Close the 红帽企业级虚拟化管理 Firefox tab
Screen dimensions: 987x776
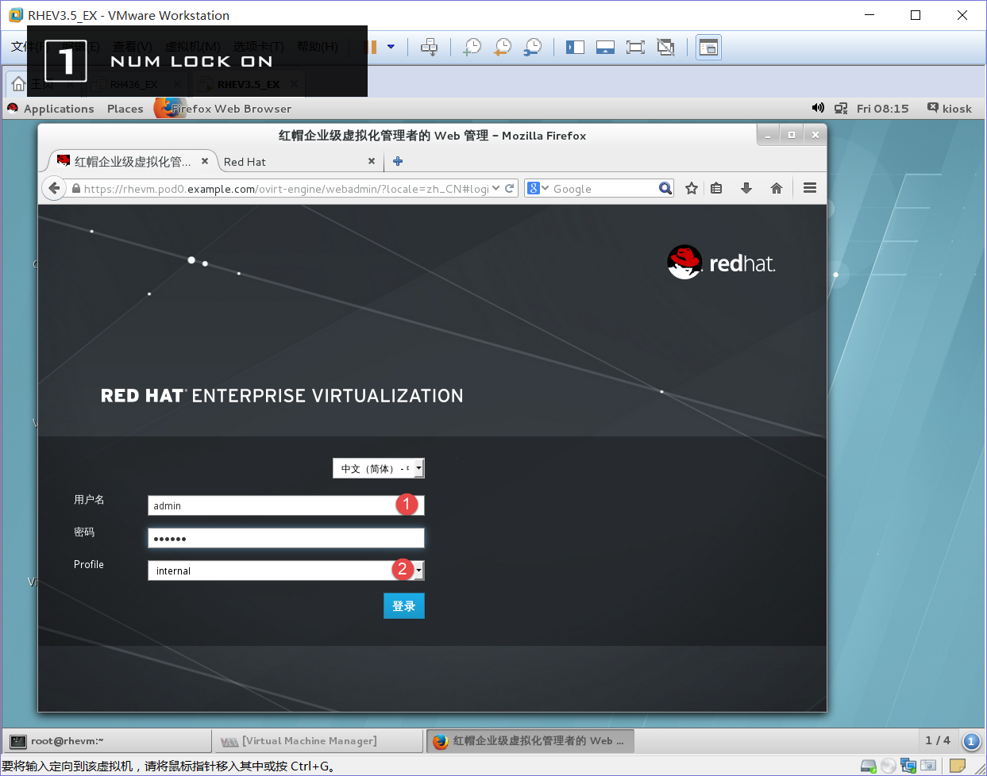tap(205, 161)
